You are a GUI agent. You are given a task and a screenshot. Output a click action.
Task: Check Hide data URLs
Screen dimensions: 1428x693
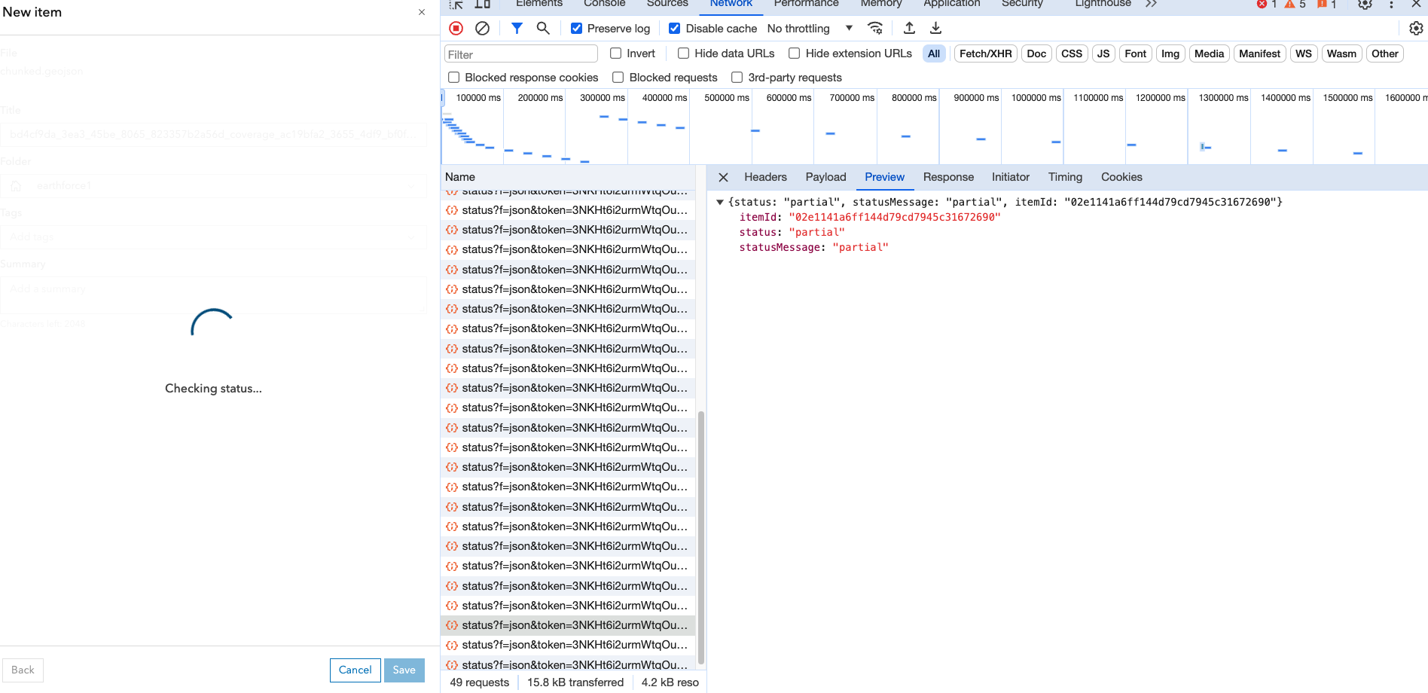tap(683, 53)
